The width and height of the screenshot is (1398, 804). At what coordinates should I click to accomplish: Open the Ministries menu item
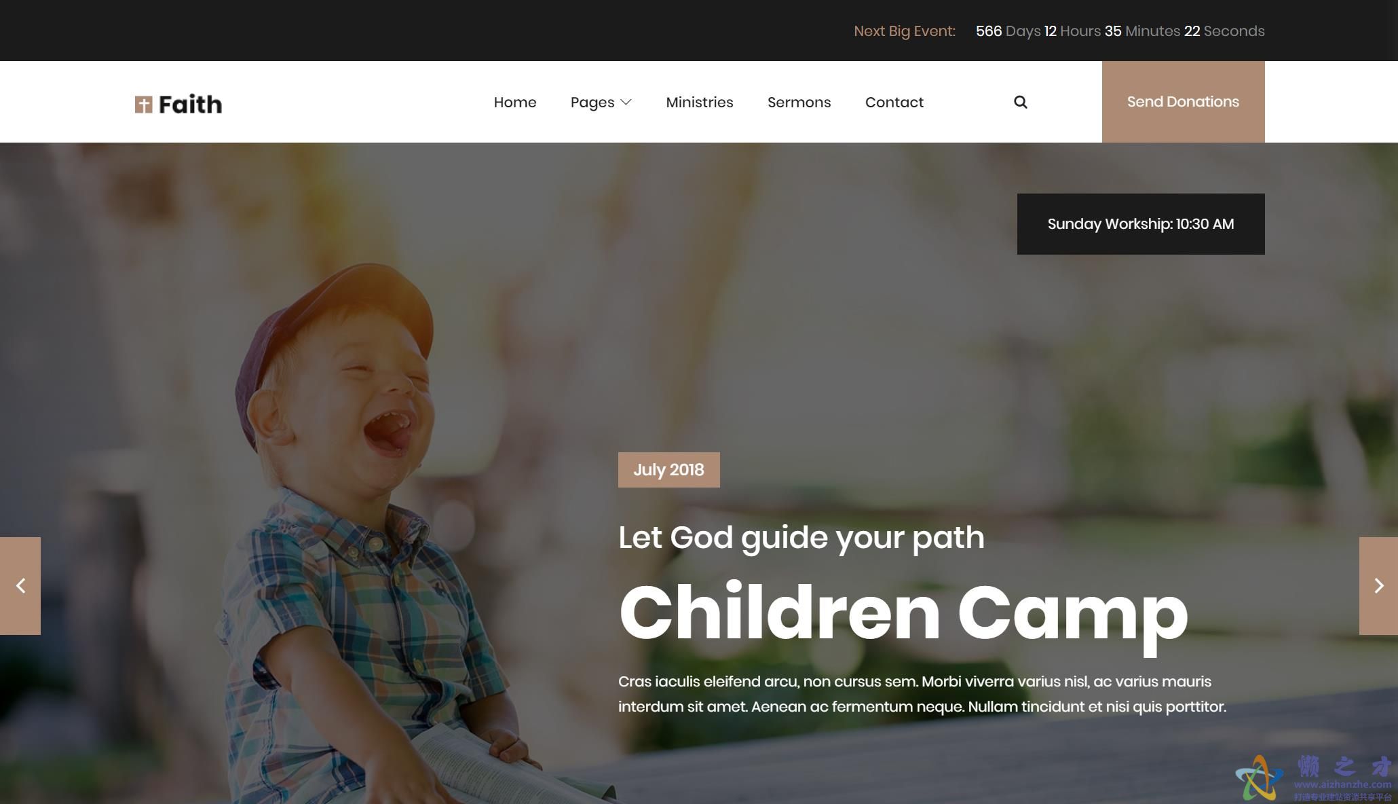pyautogui.click(x=700, y=102)
